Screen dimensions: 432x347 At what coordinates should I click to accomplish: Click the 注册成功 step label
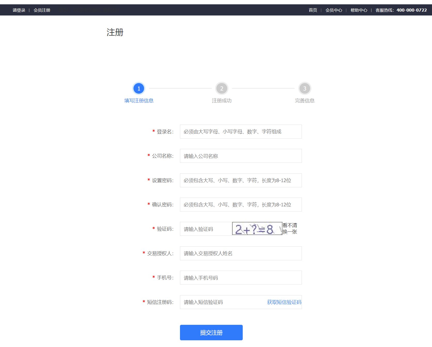[x=222, y=101]
